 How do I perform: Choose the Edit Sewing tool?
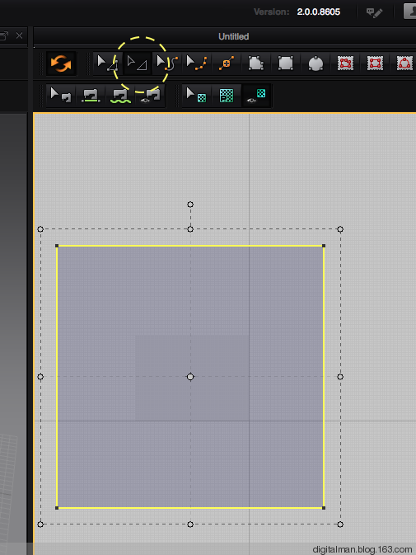point(61,96)
